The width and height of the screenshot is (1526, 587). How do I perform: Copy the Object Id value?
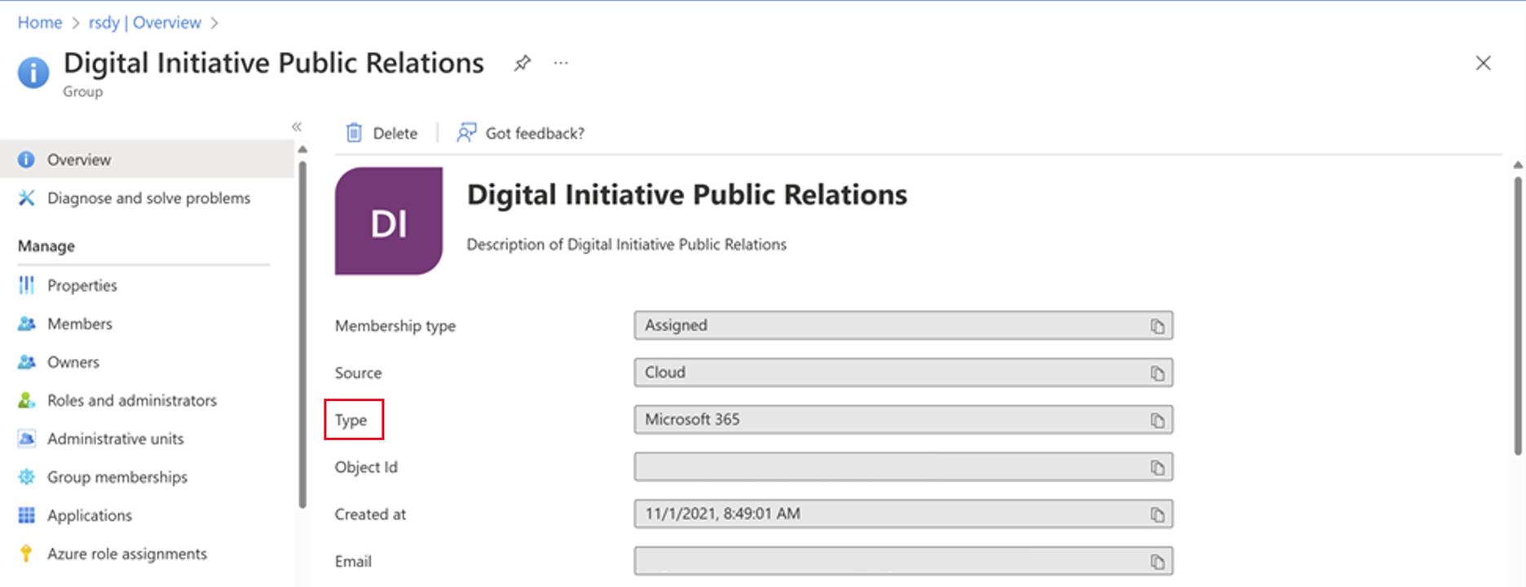pyautogui.click(x=1157, y=468)
